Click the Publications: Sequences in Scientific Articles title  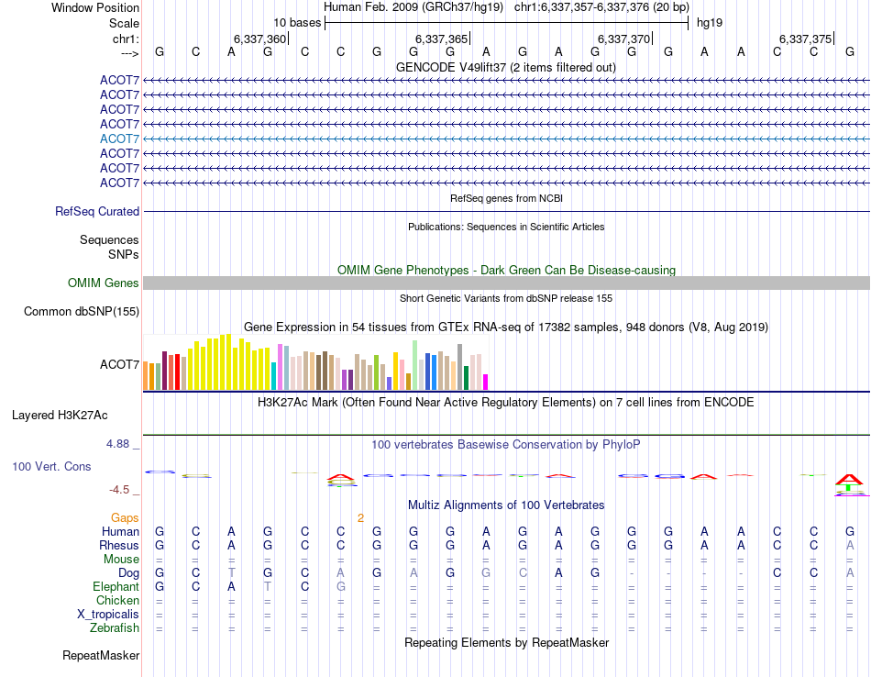click(506, 227)
